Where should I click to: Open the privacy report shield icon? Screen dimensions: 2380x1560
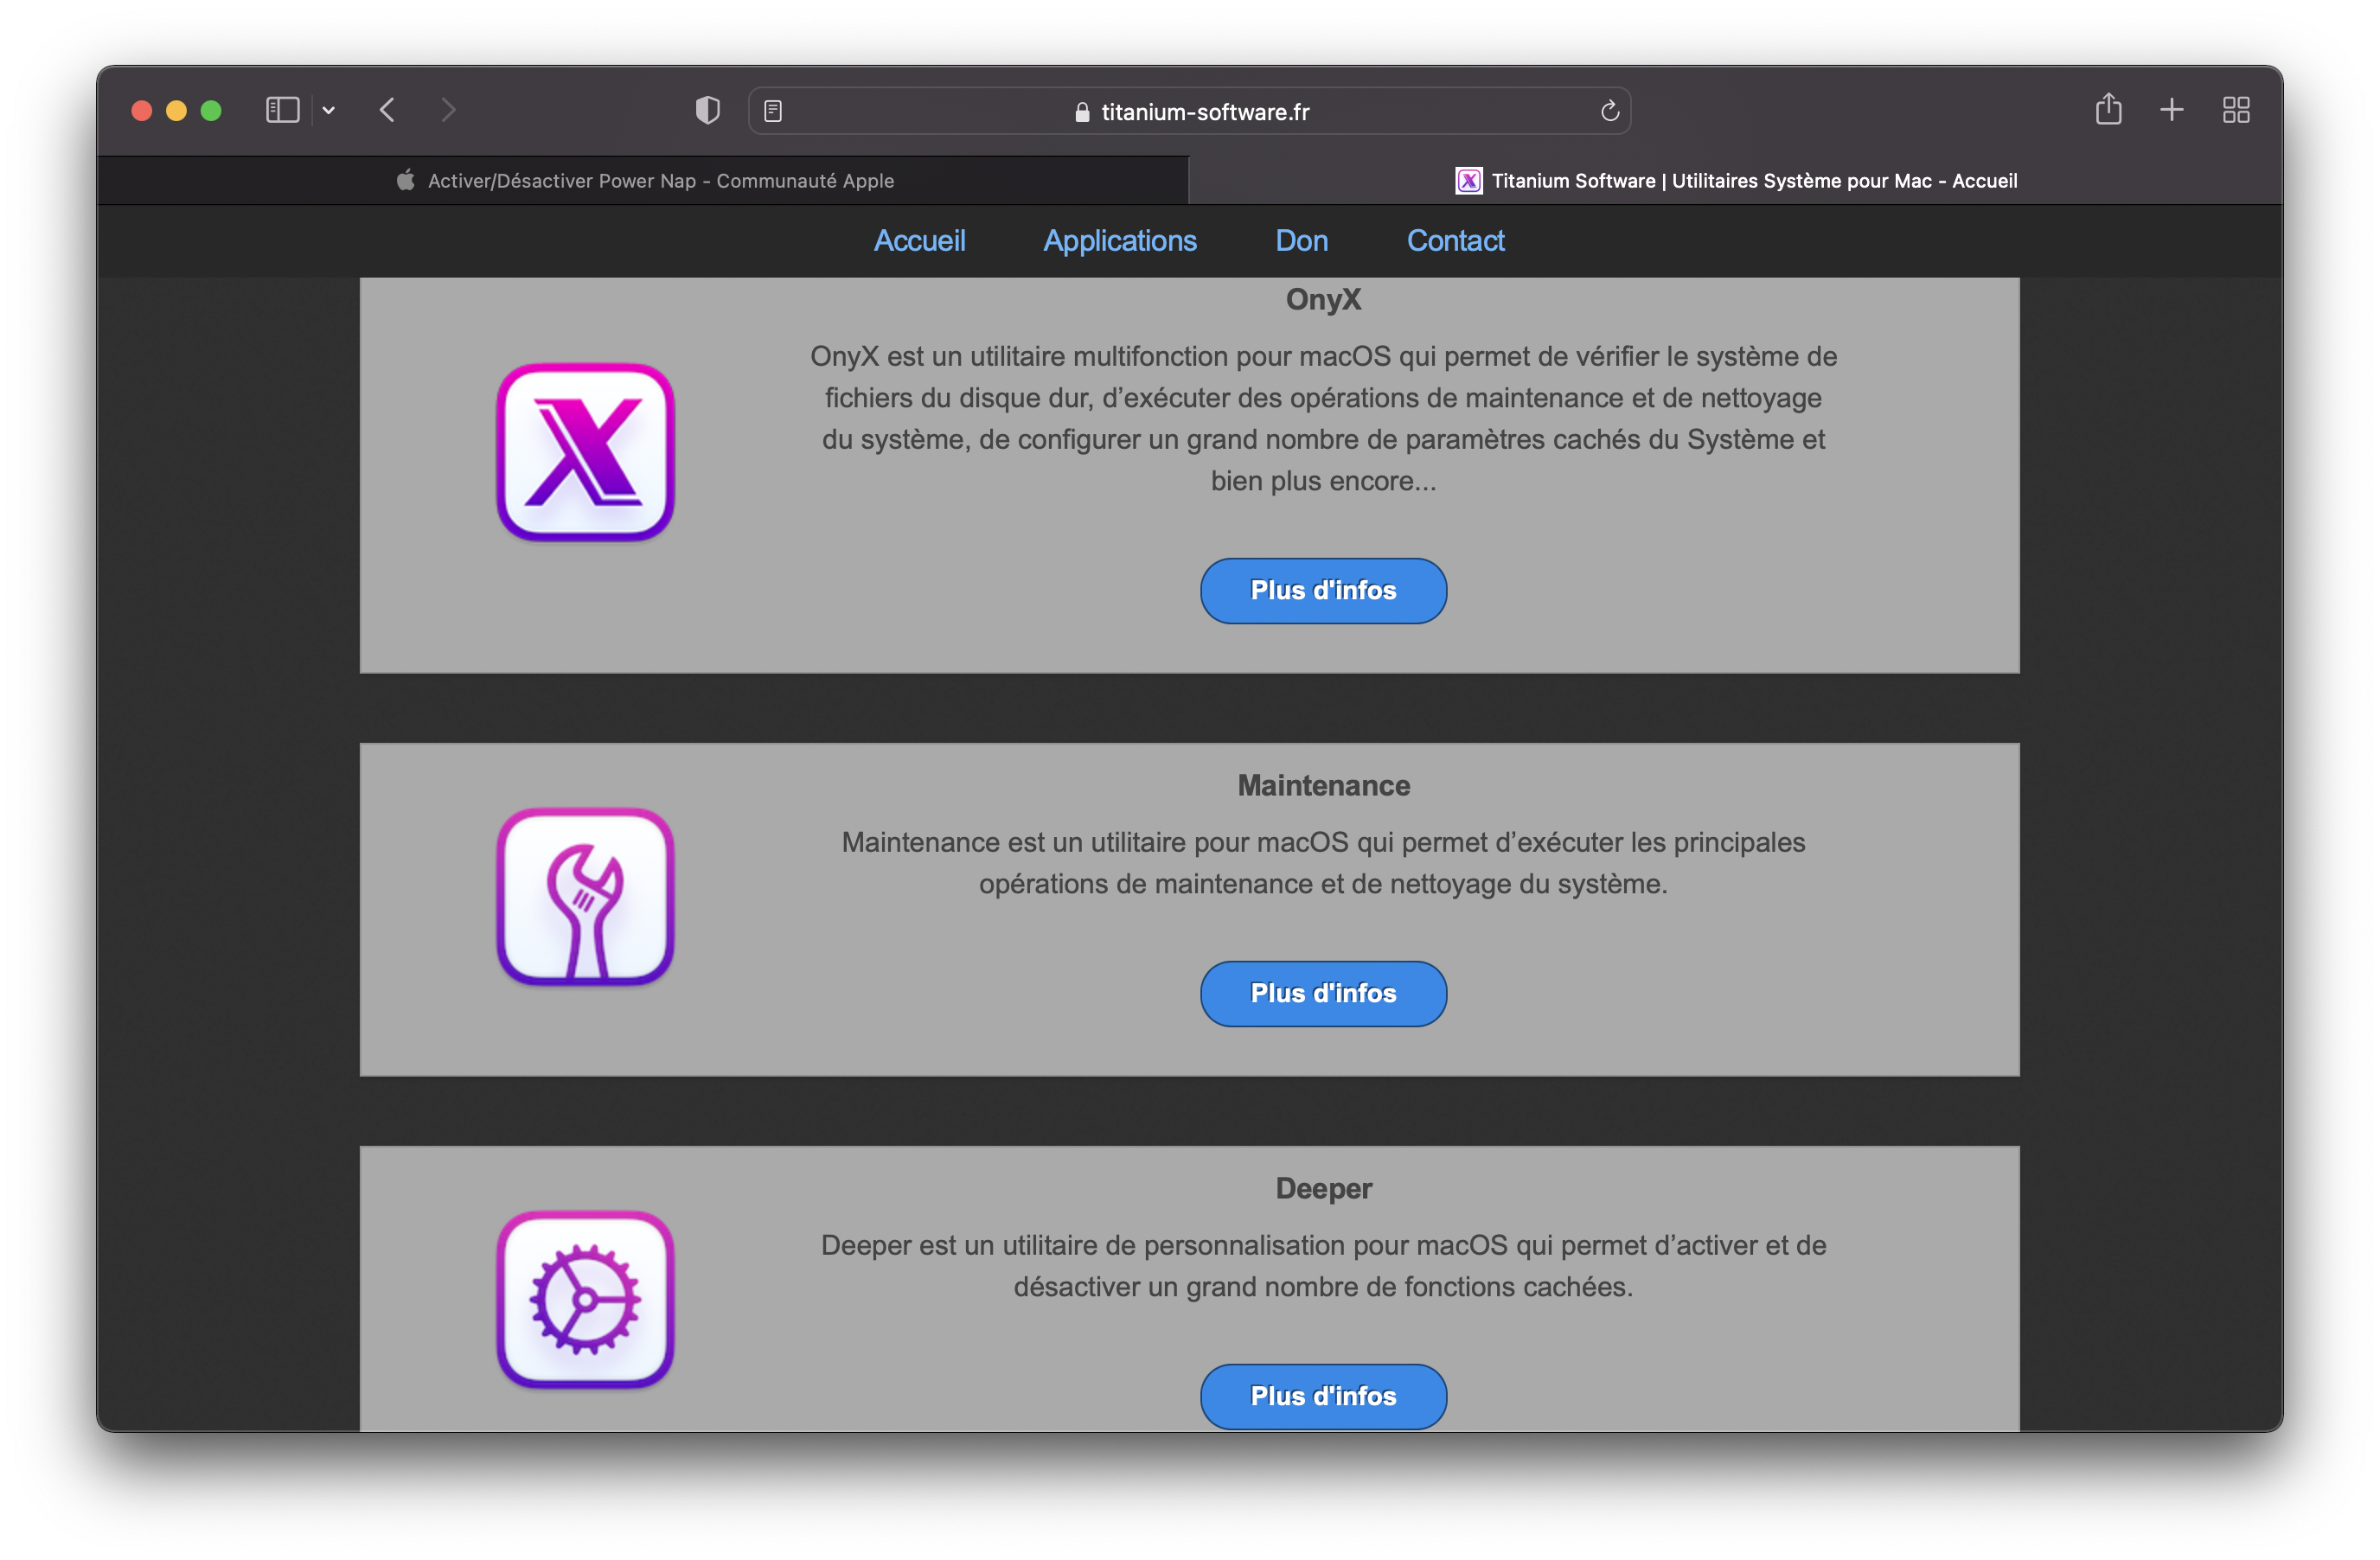707,110
